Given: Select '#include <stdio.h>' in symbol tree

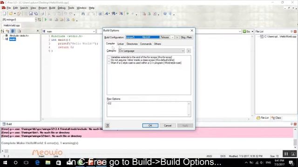Looking at the screenshot, I should [19, 36].
